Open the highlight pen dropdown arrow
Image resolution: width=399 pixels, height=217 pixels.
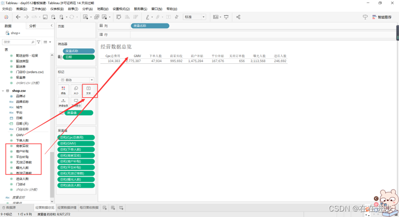(152, 17)
